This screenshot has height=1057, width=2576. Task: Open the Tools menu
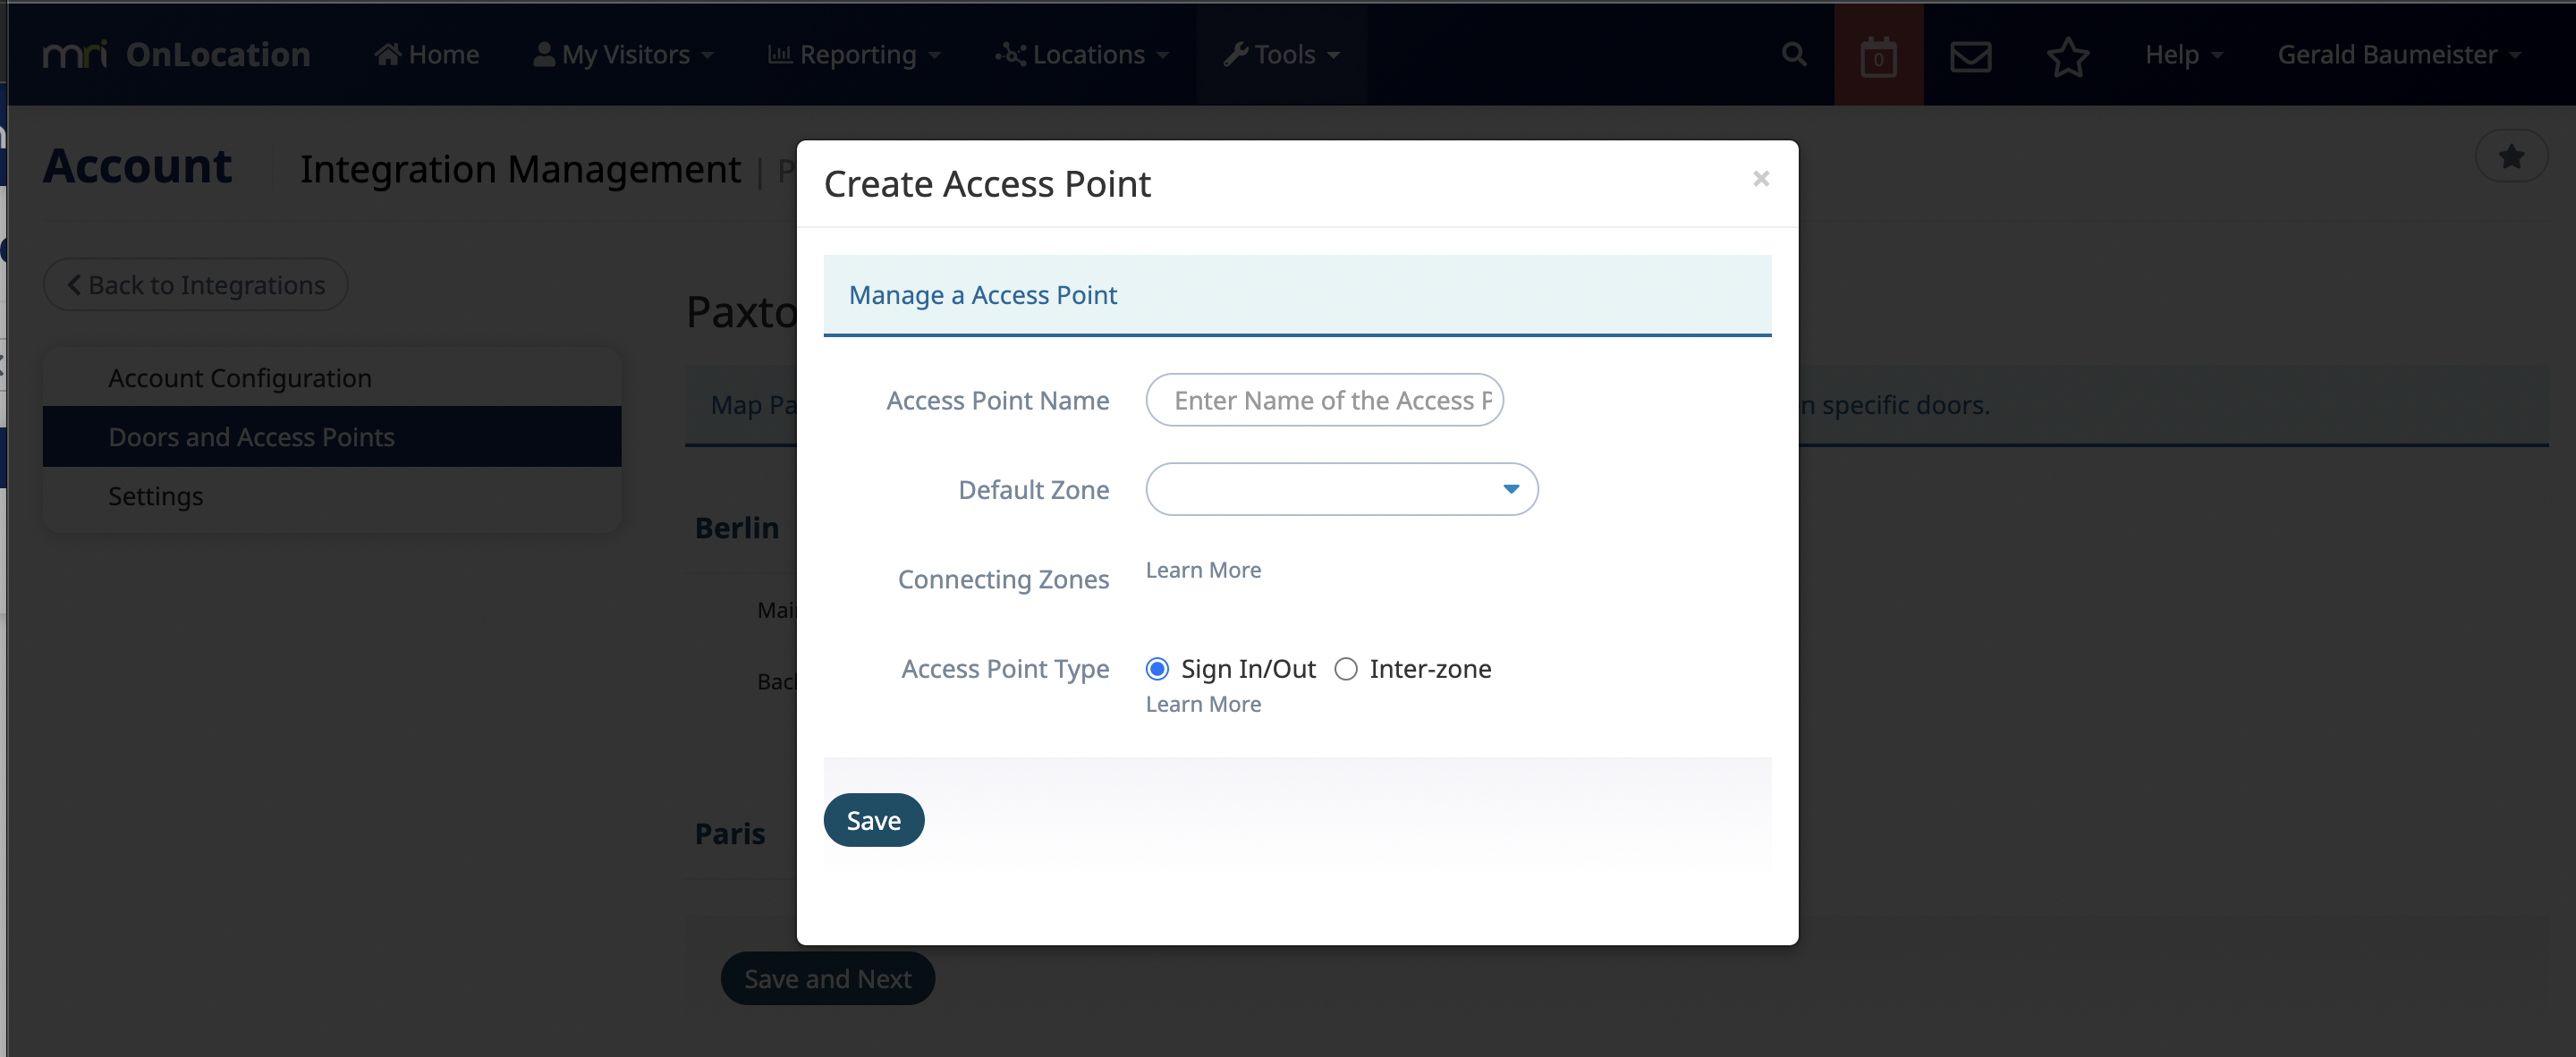pos(1282,54)
